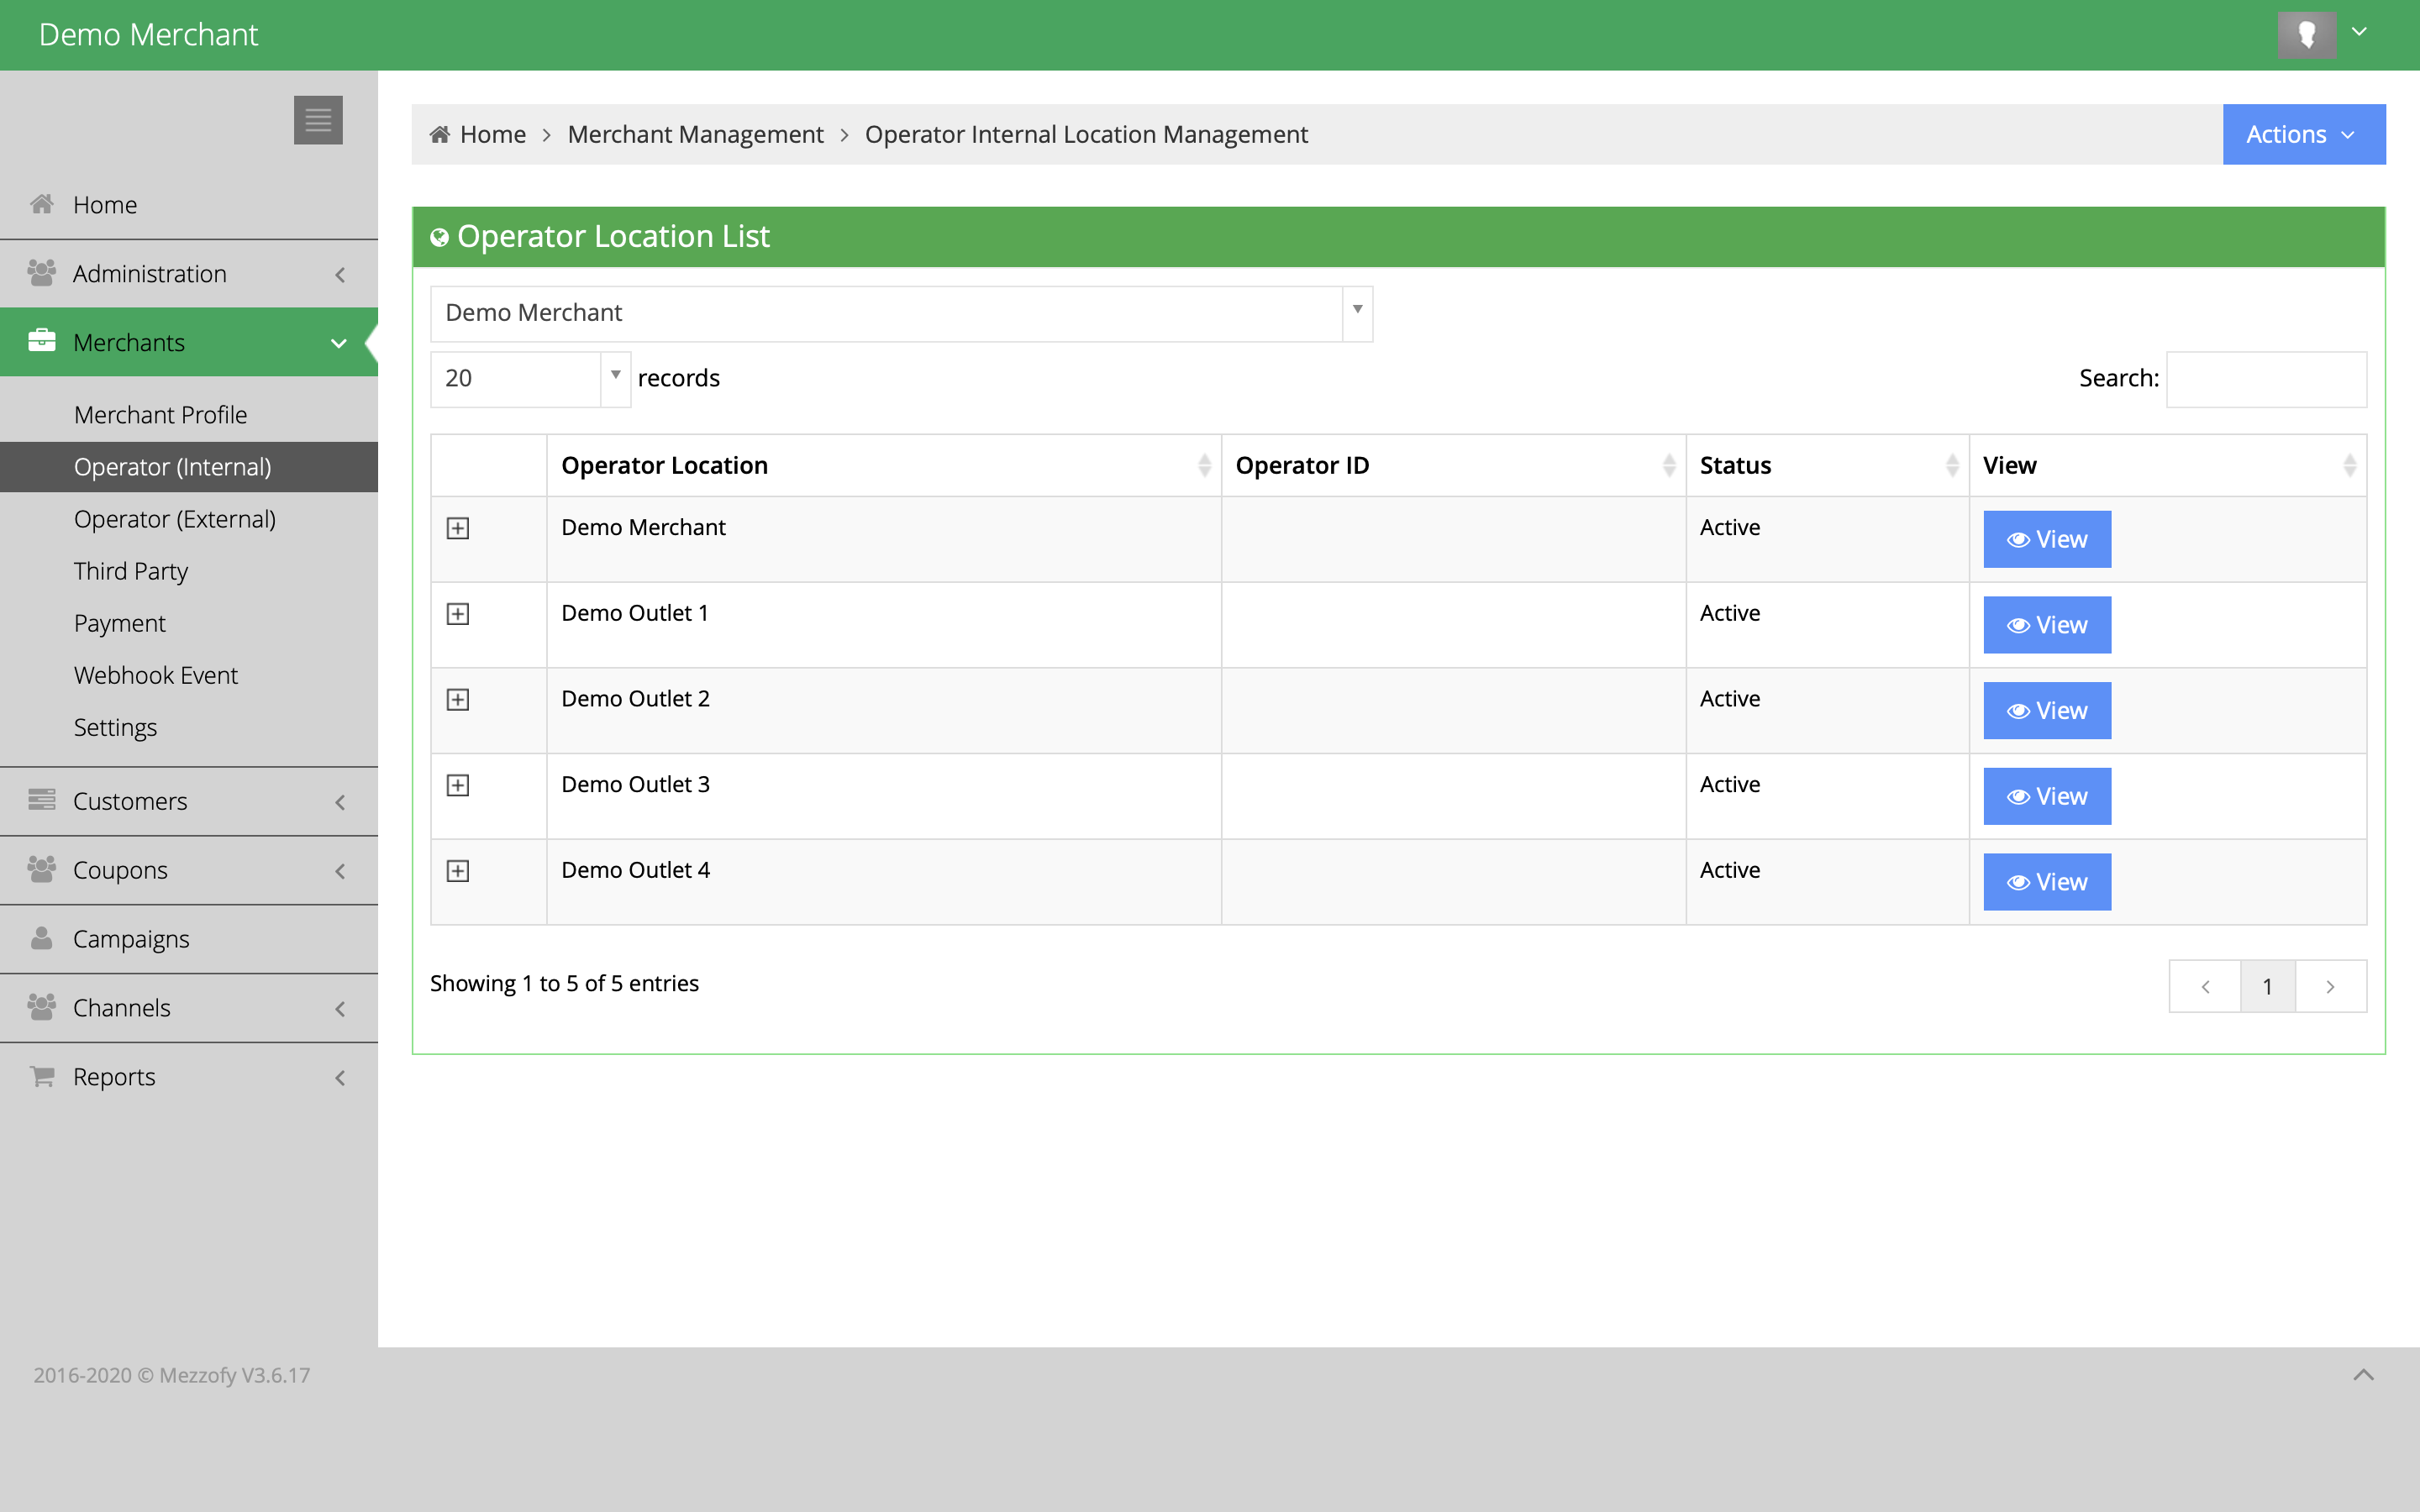The height and width of the screenshot is (1512, 2420).
Task: Click into the Search input field
Action: click(2265, 379)
